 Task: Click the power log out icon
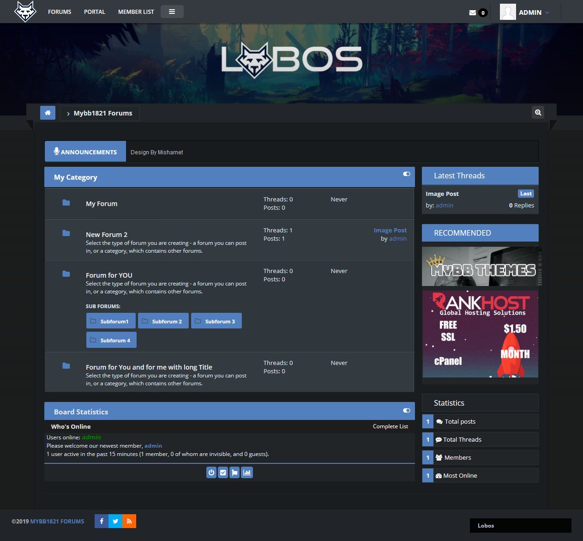(211, 472)
